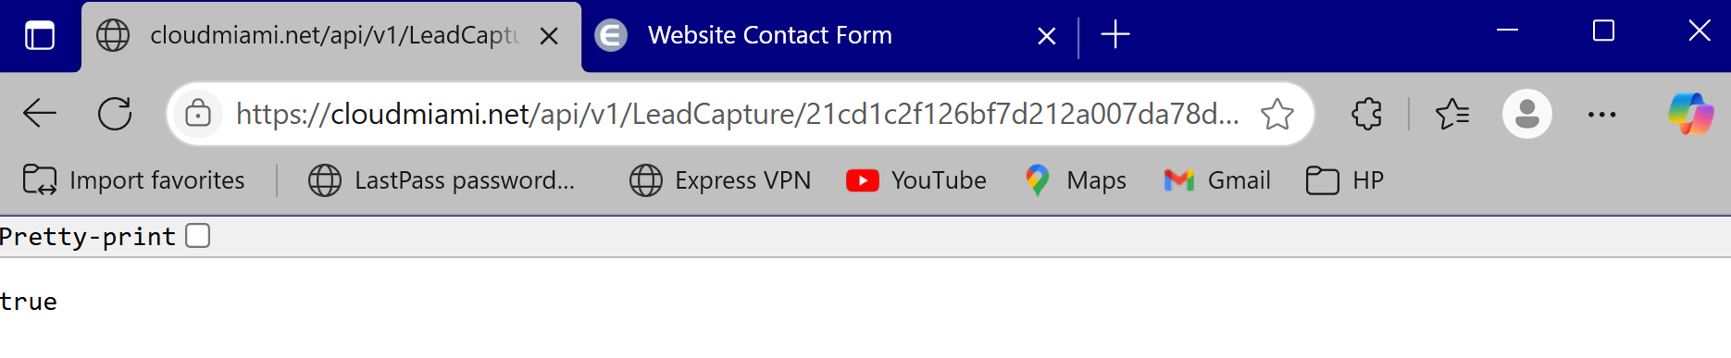Open the user profile icon
This screenshot has height=358, width=1731.
click(1527, 114)
